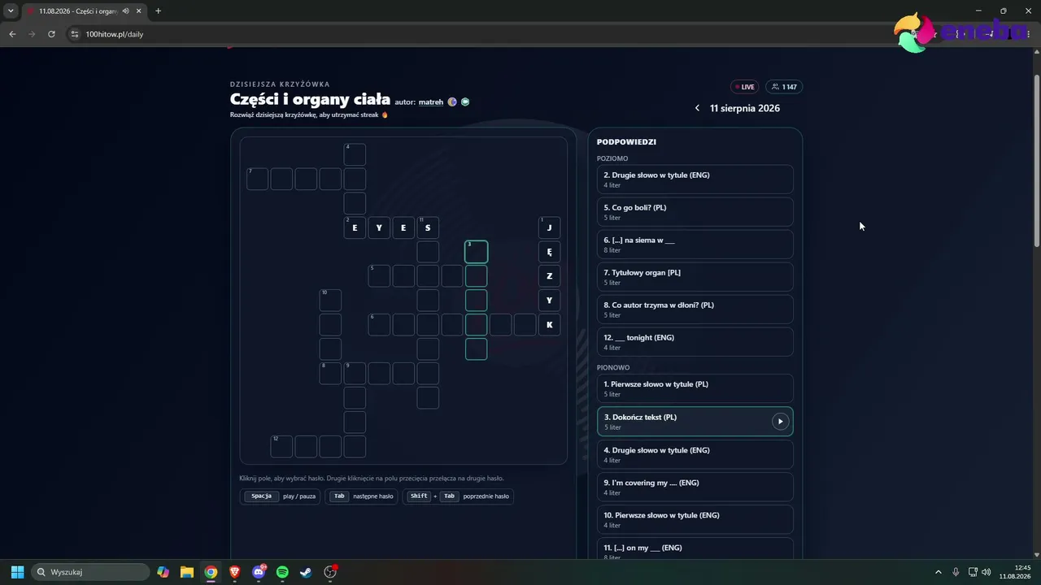Screen dimensions: 1041x585
Task: Click the cell with letter J numbered 1
Action: 550,227
